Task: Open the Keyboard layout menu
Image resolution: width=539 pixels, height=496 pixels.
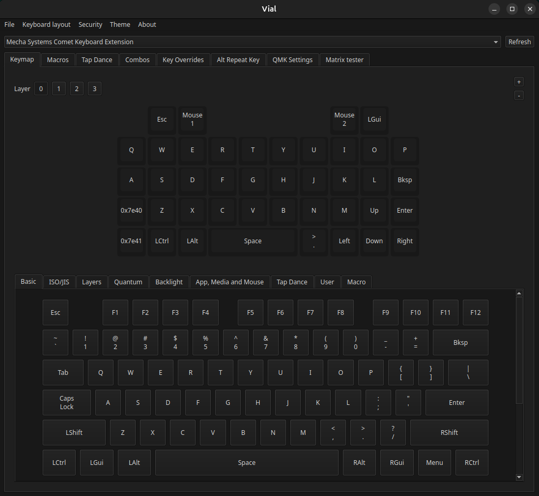Action: (46, 25)
